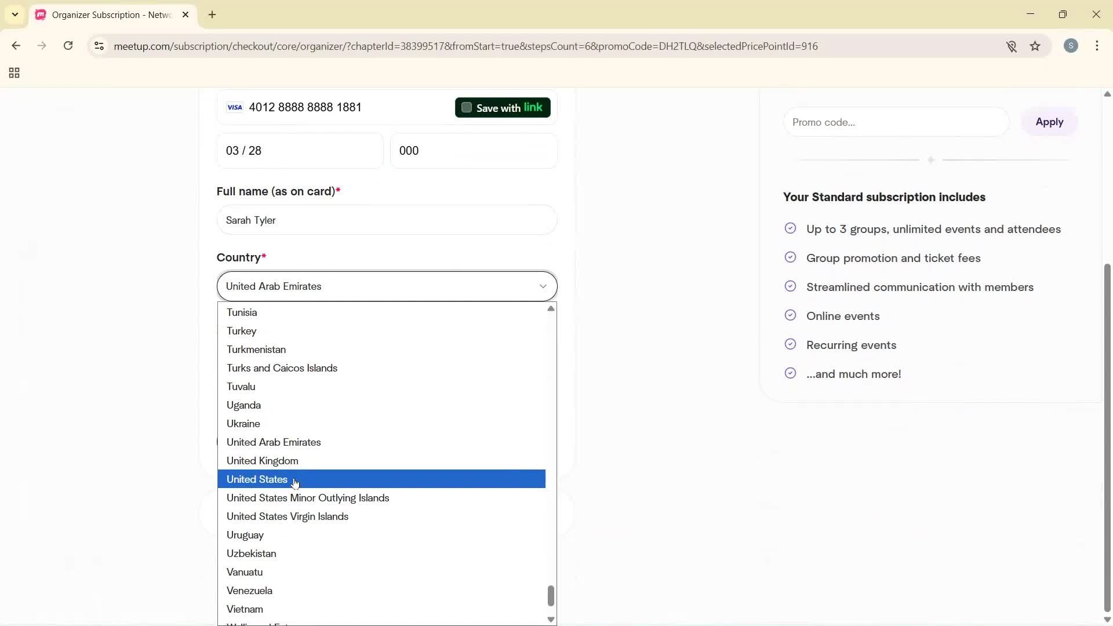Open the profile avatar with letter S
This screenshot has width=1113, height=626.
coord(1071,46)
